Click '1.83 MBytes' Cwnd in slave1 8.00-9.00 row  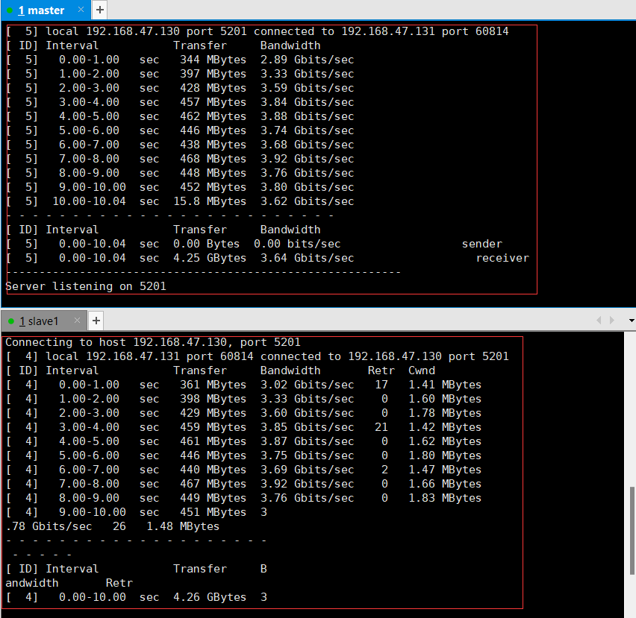[x=445, y=498]
